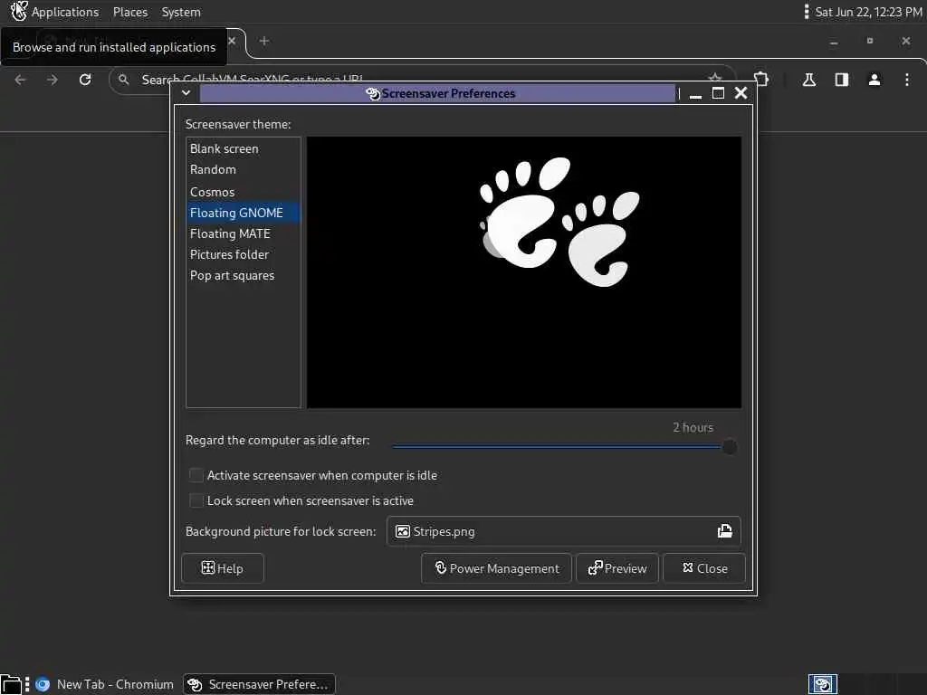The image size is (927, 695).
Task: Click top panel handle dots near clock
Action: click(x=807, y=12)
